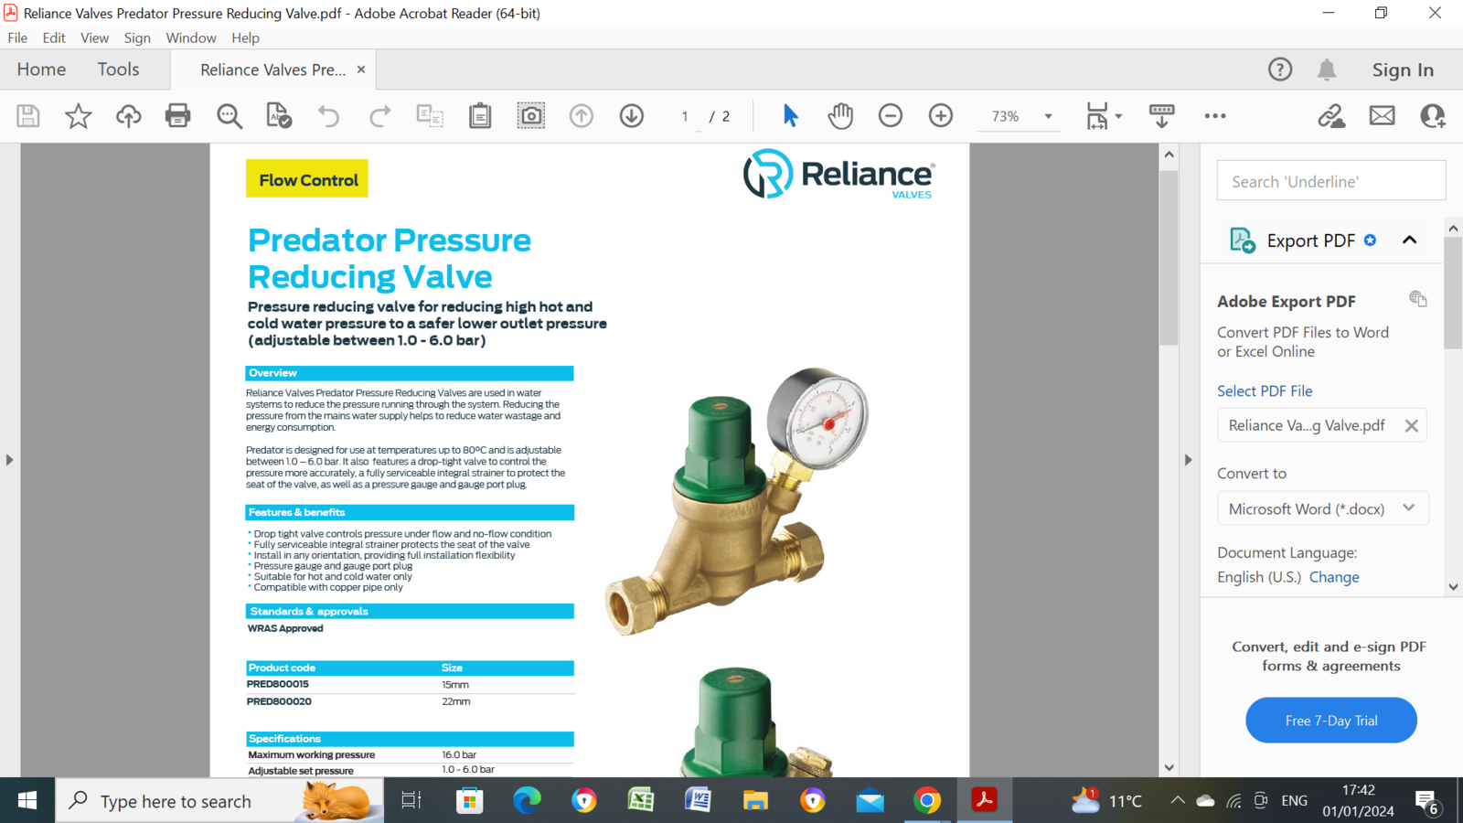This screenshot has height=823, width=1463.
Task: Change the document language from English
Action: point(1334,577)
